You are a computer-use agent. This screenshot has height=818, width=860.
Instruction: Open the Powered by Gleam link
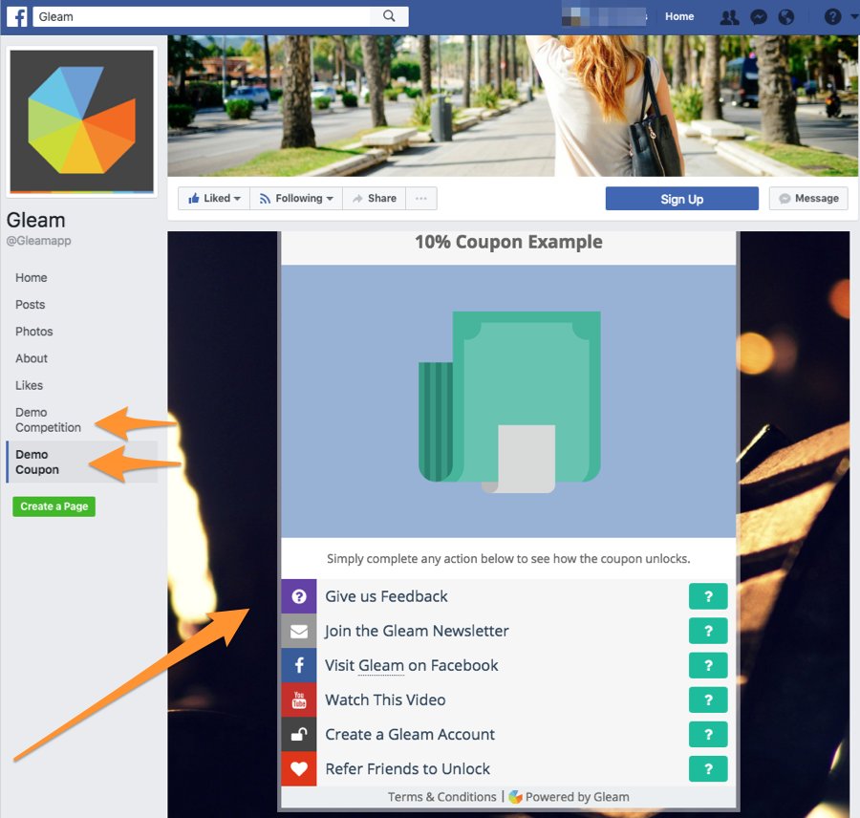[x=570, y=797]
